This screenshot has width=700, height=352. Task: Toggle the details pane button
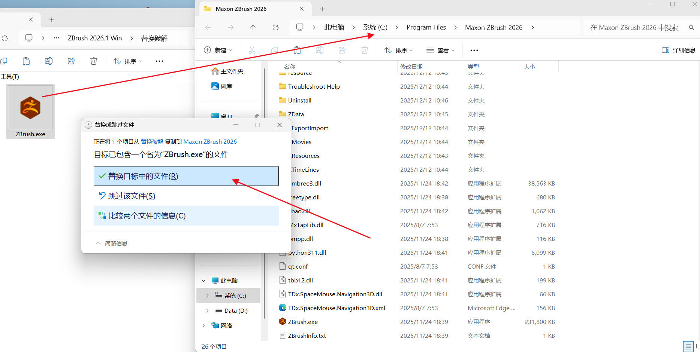click(678, 50)
